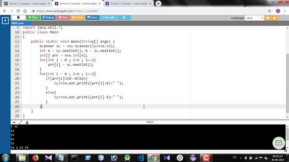Collapse the console panel with the chevron icon

coord(14,122)
